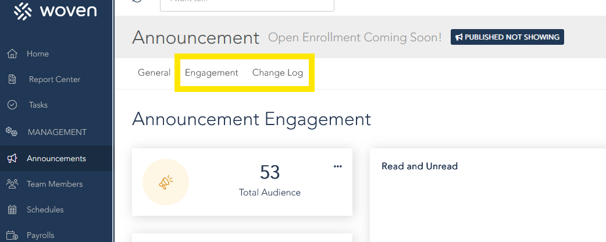
Task: Open Report Center via its document icon
Action: (12, 80)
